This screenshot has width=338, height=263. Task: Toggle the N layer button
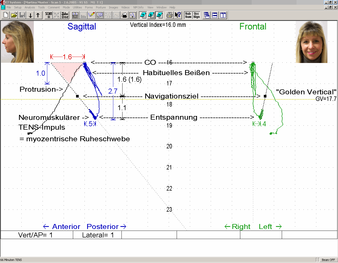159,15
